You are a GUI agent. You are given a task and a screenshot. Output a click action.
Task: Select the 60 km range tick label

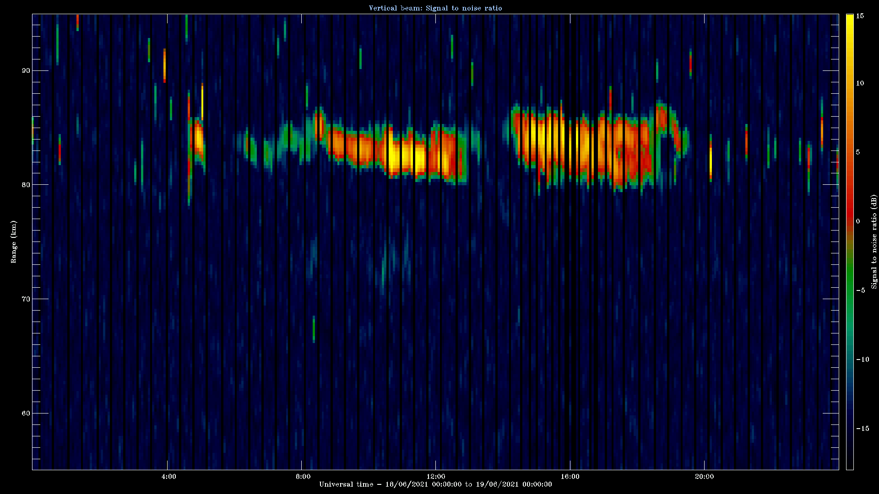[x=26, y=413]
